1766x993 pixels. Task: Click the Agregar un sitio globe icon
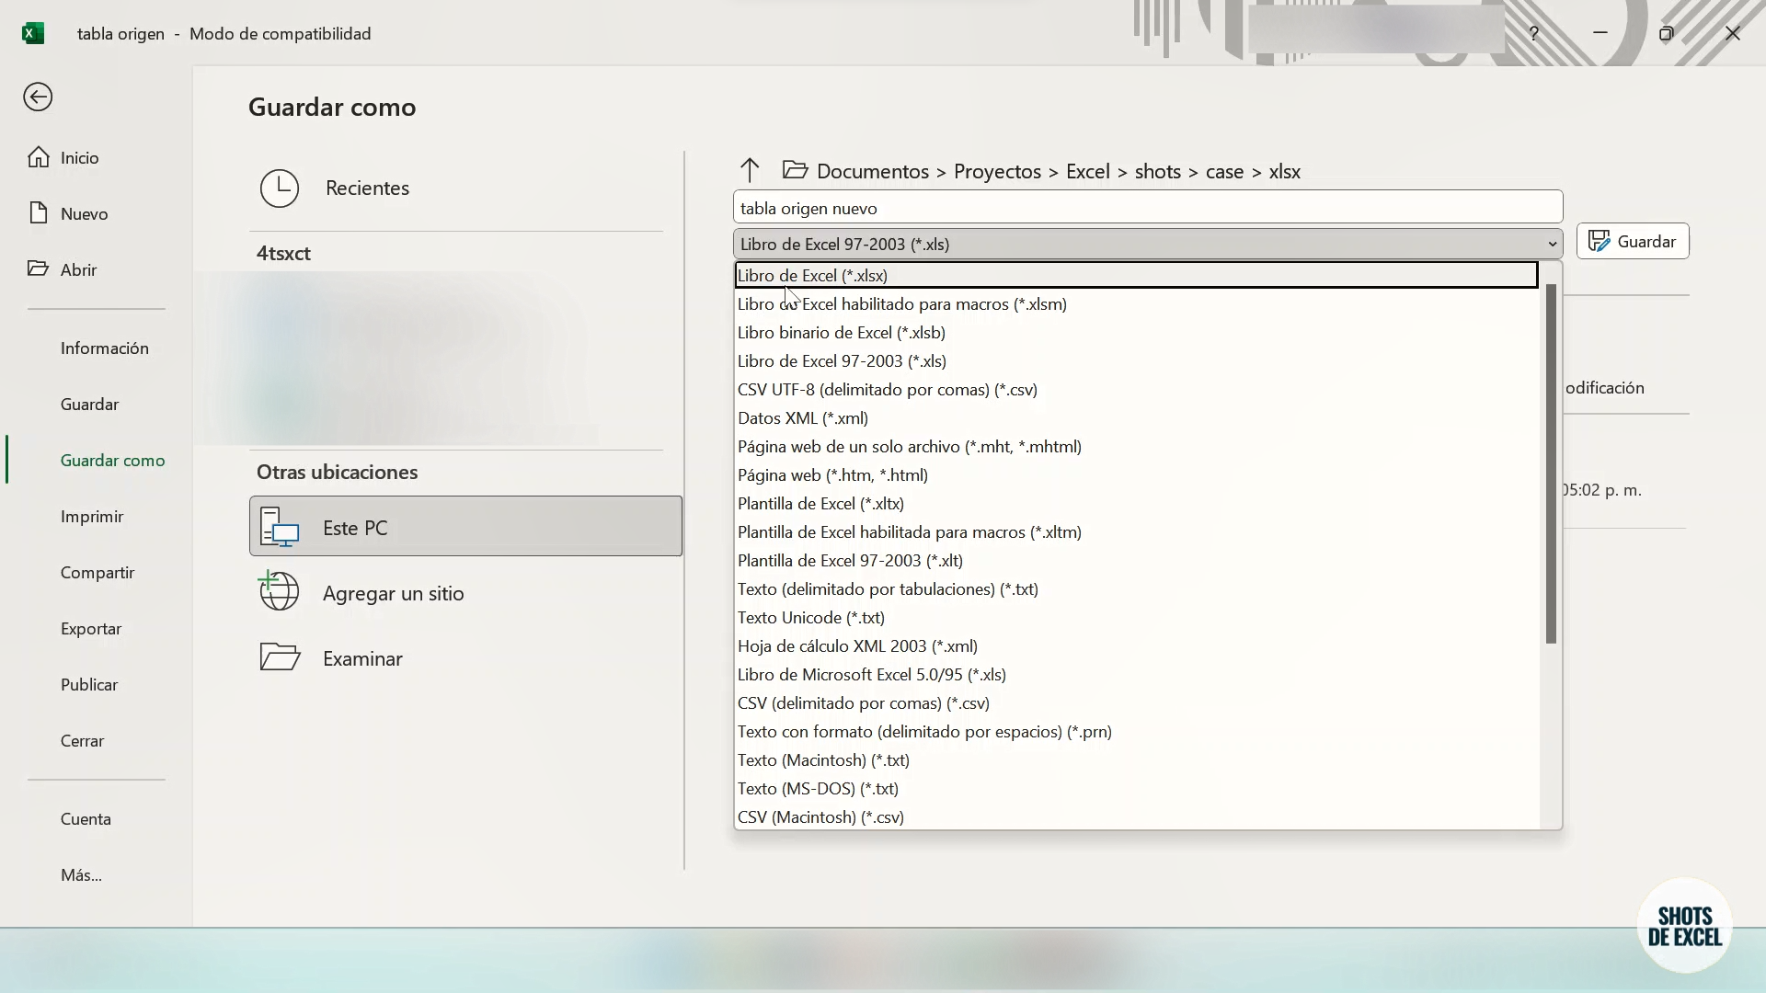click(x=279, y=591)
